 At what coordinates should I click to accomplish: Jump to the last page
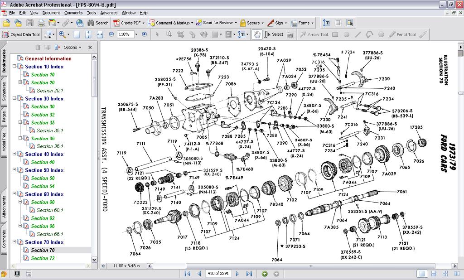pos(249,274)
